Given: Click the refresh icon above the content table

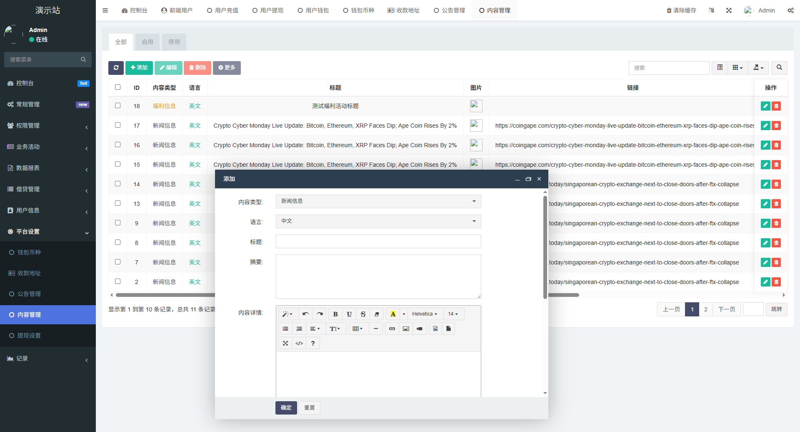Looking at the screenshot, I should 116,68.
